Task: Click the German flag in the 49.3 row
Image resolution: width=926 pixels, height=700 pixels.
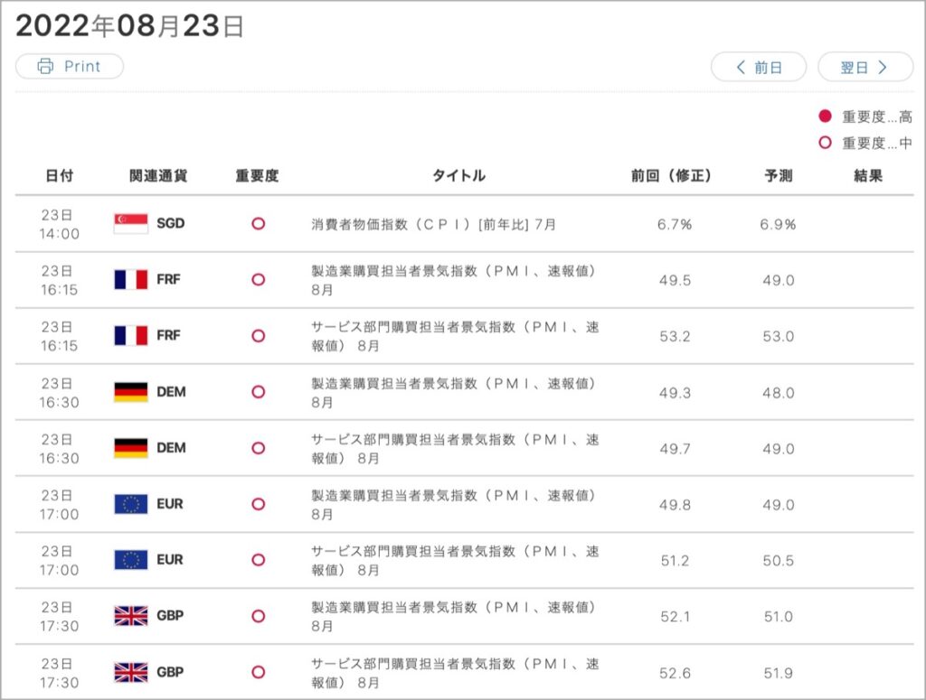Action: [x=130, y=392]
